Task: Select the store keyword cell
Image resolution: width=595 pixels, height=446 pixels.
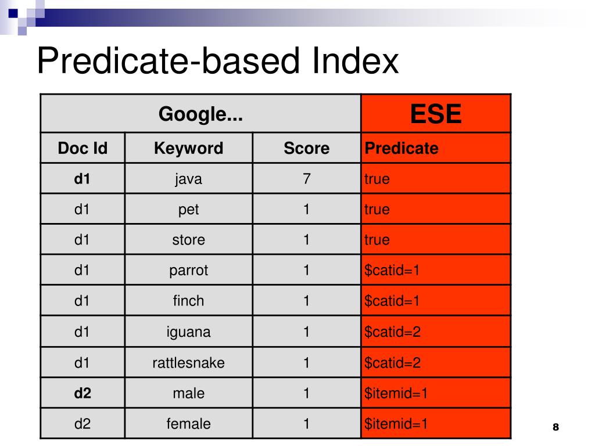Action: coord(189,240)
